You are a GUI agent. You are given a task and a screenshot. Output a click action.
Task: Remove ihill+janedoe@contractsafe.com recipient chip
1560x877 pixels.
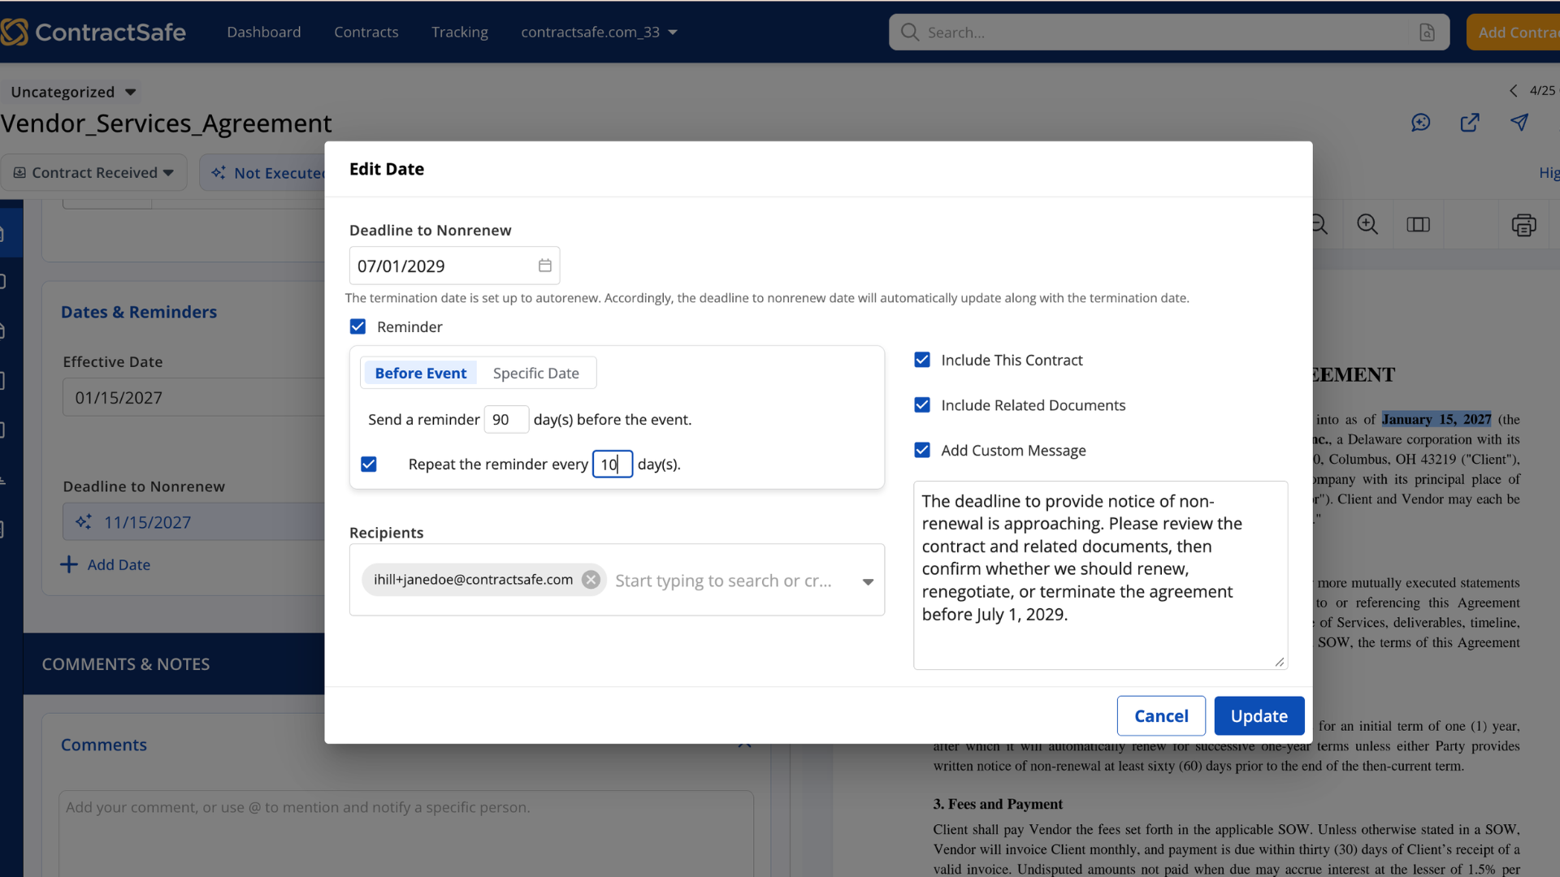pyautogui.click(x=591, y=580)
